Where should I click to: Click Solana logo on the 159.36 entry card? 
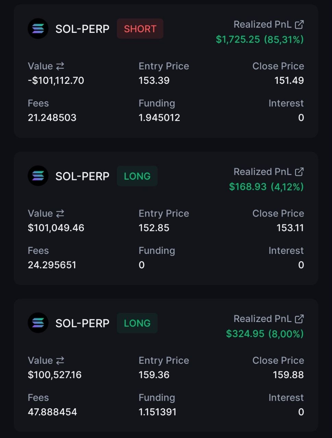(38, 323)
